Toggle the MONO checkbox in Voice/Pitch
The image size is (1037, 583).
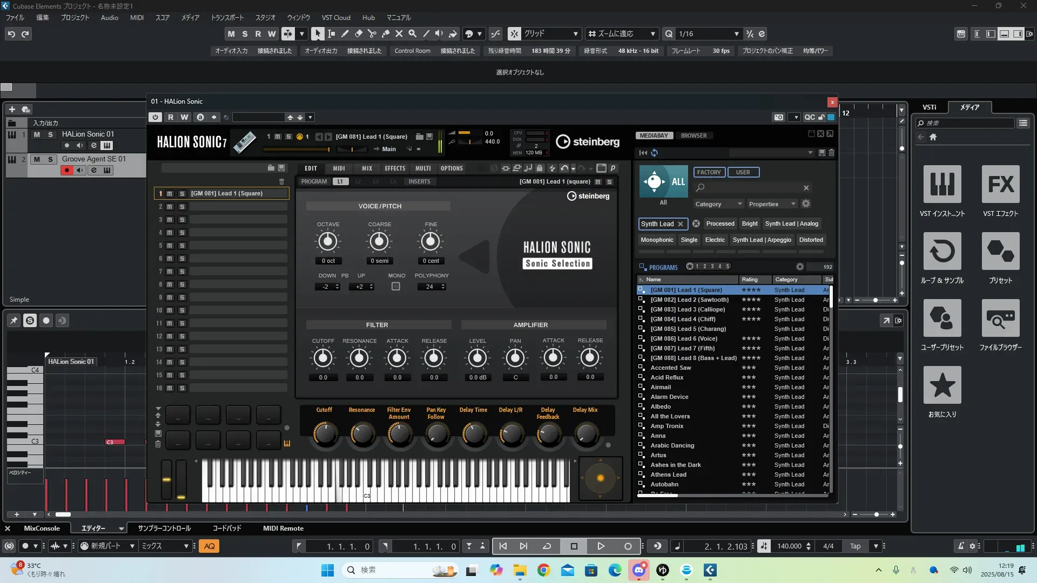point(395,287)
